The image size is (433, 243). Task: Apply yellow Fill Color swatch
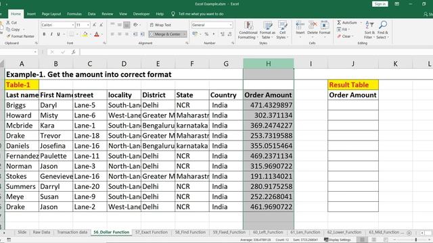coord(85,34)
